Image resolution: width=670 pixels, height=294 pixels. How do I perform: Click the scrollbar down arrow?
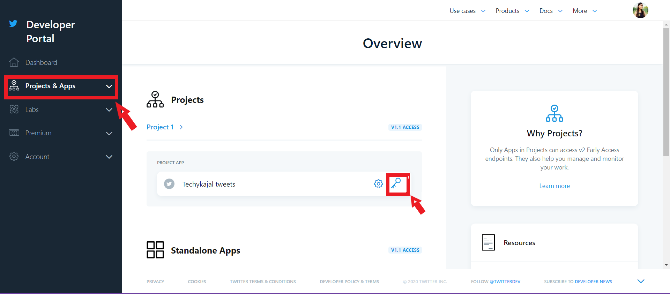click(666, 265)
